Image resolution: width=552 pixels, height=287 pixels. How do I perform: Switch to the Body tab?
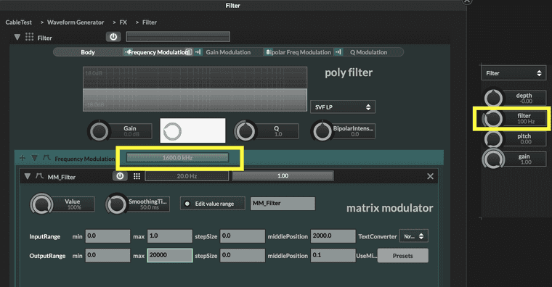point(88,52)
